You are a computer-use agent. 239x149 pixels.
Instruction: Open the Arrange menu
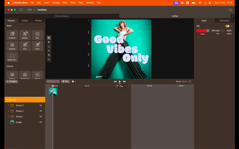click(x=56, y=3)
